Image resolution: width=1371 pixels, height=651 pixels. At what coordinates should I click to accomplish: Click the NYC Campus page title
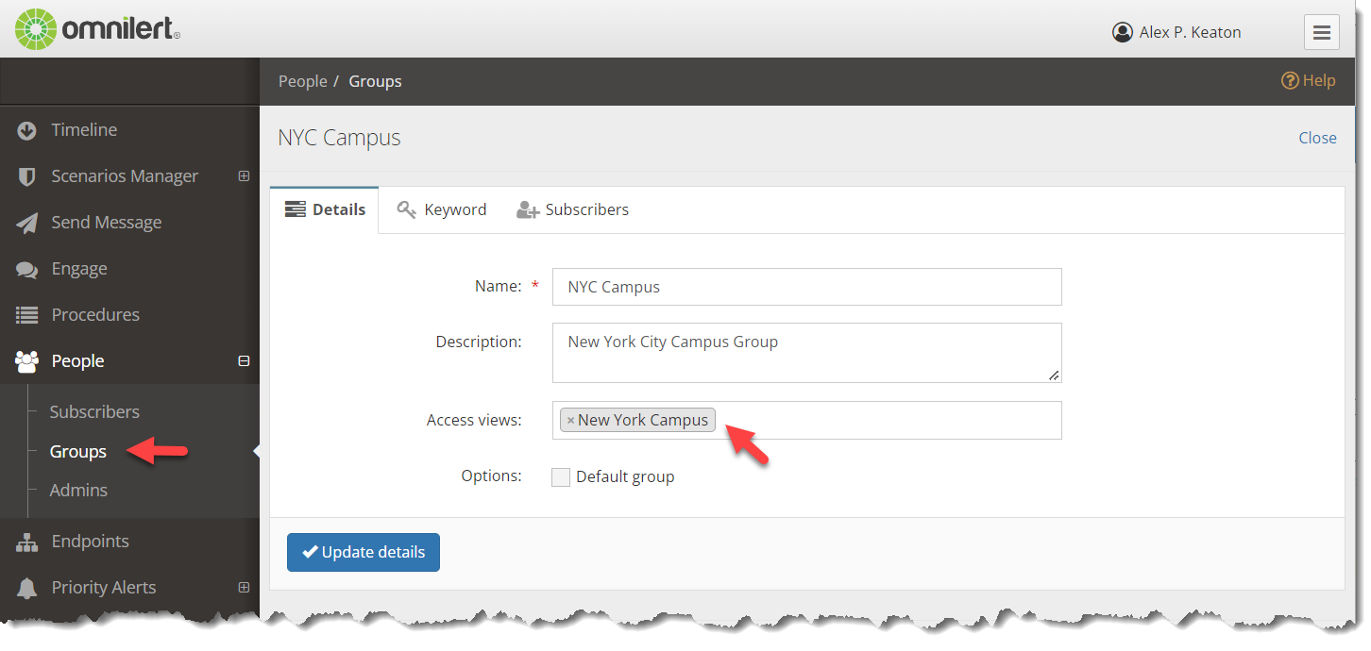tap(339, 138)
